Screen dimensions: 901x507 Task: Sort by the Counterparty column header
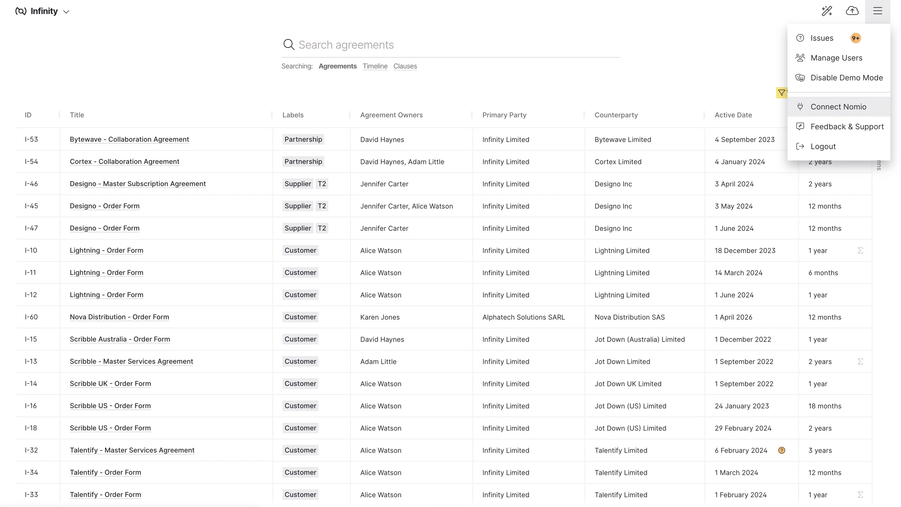pos(616,115)
